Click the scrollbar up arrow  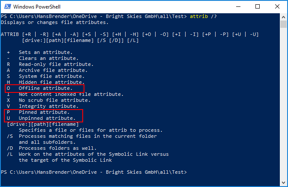point(284,17)
